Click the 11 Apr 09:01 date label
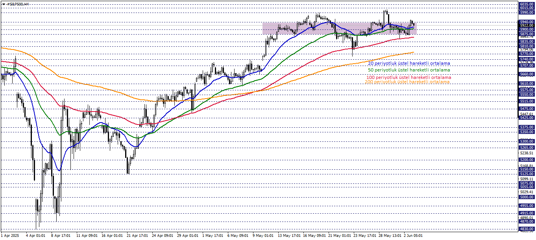The height and width of the screenshot is (240, 536). pyautogui.click(x=87, y=236)
